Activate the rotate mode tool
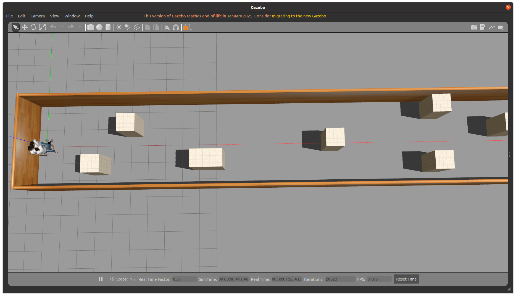The width and height of the screenshot is (516, 296). click(33, 27)
